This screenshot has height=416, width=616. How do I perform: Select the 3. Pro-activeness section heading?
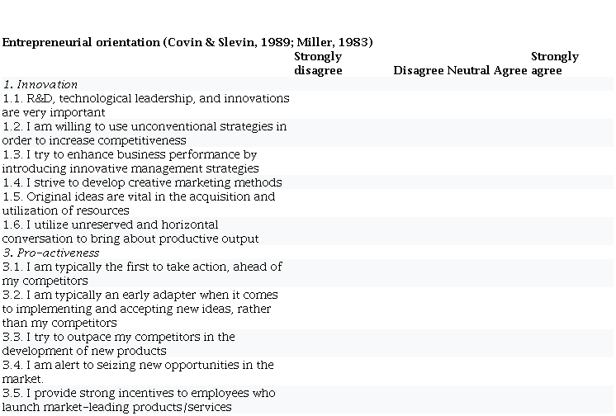pyautogui.click(x=50, y=253)
